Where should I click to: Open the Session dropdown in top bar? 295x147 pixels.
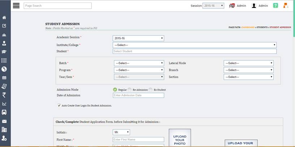coord(213,6)
